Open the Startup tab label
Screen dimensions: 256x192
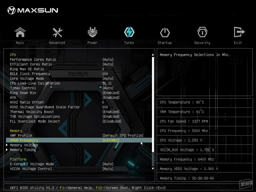[x=165, y=43]
